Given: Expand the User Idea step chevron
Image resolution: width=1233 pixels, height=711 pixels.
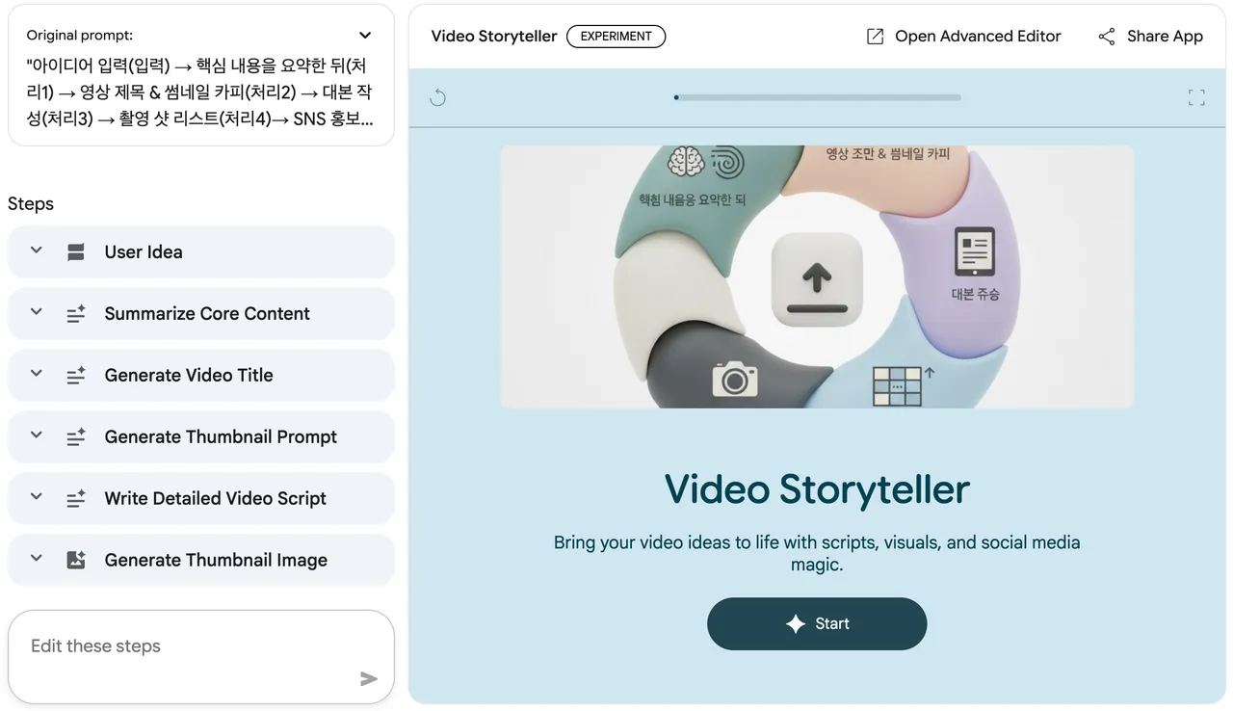Looking at the screenshot, I should pos(37,251).
